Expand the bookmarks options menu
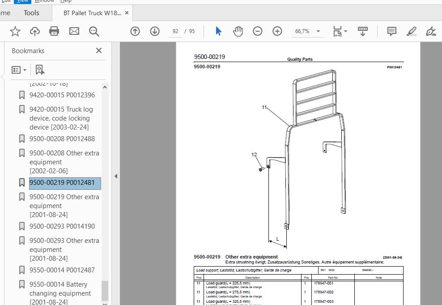The height and width of the screenshot is (305, 442). click(x=19, y=70)
